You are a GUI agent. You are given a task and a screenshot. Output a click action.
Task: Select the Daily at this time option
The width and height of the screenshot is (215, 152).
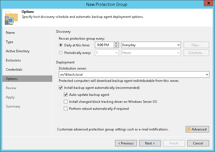[x=61, y=45]
